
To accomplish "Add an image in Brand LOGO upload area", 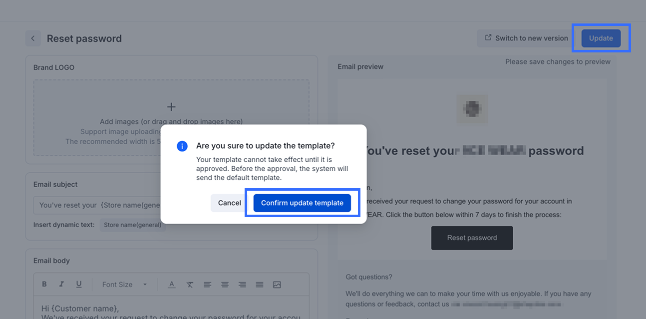I will [x=171, y=107].
